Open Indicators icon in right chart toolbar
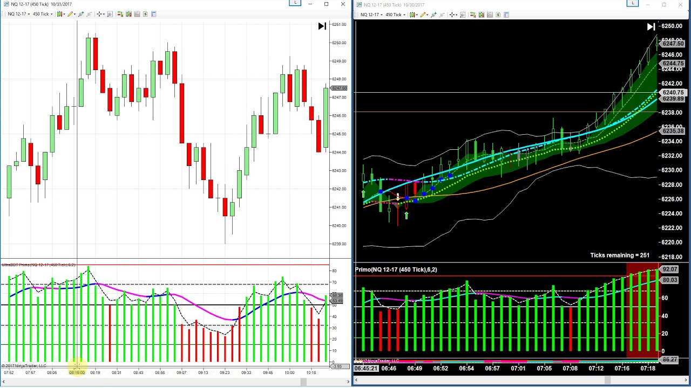Image resolution: width=691 pixels, height=388 pixels. (490, 15)
